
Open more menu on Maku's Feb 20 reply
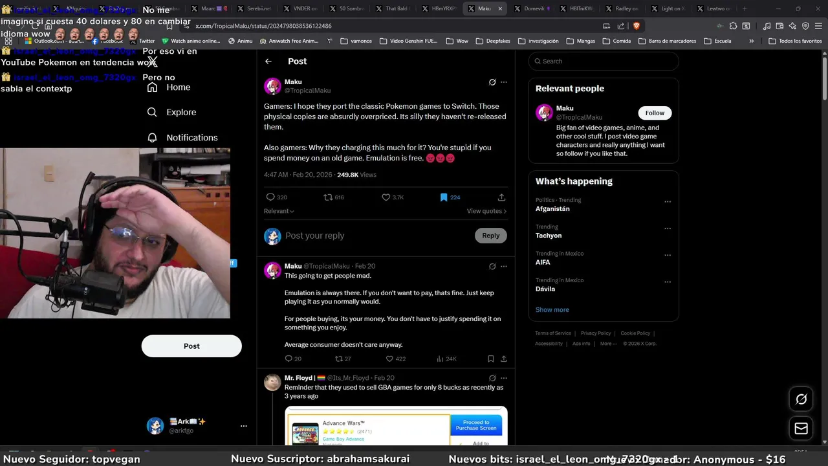(504, 266)
